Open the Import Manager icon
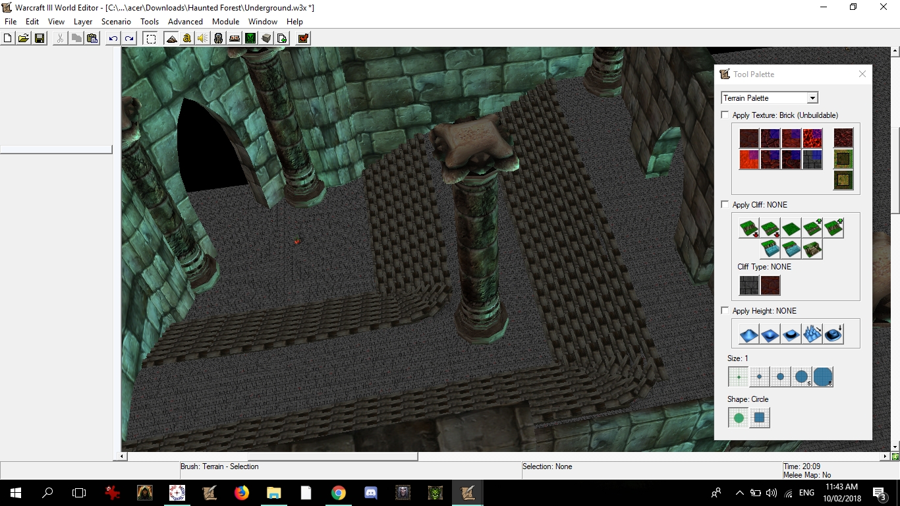The image size is (900, 506). (282, 38)
